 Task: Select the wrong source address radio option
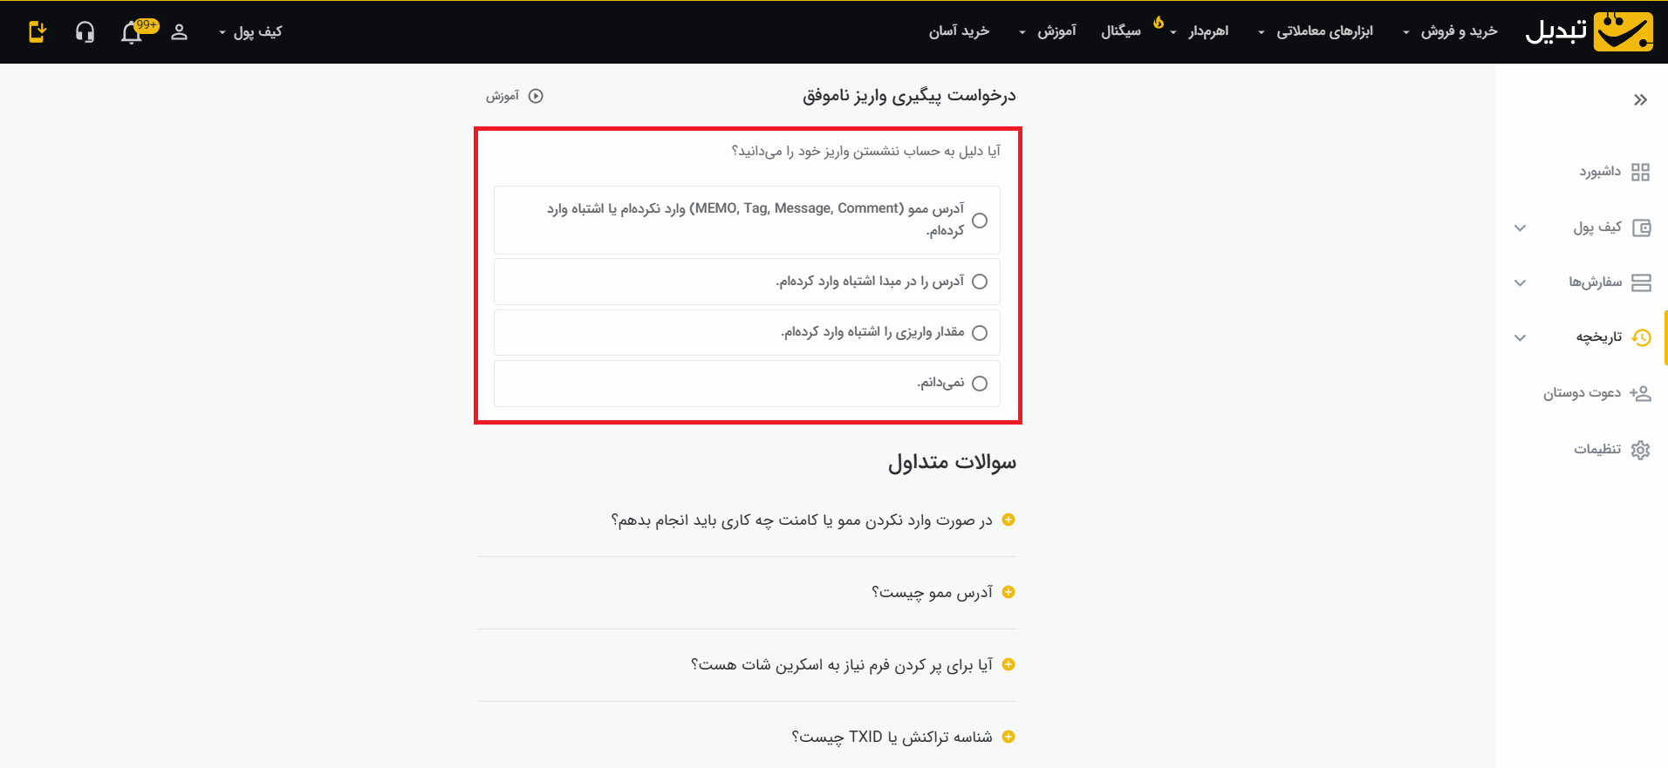click(x=980, y=282)
